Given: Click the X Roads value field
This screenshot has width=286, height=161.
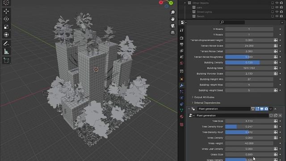Looking at the screenshot, I should 249,29.
